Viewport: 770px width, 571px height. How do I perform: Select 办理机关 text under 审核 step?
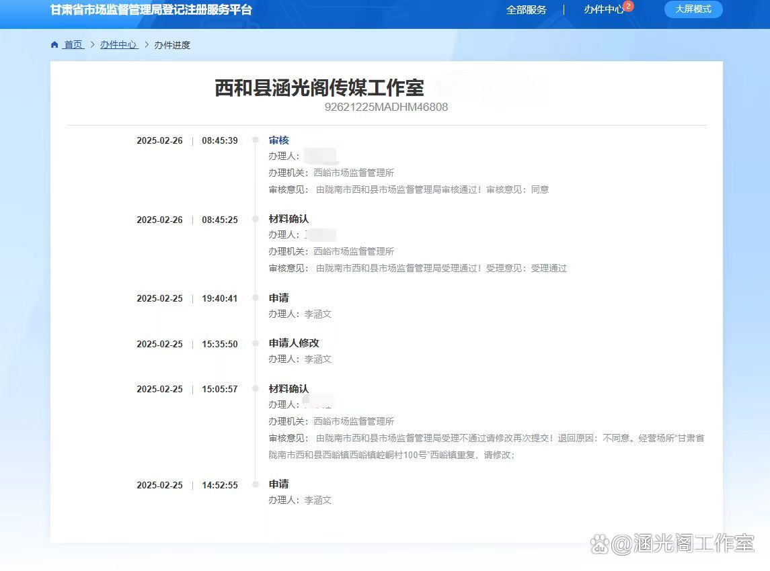point(332,173)
